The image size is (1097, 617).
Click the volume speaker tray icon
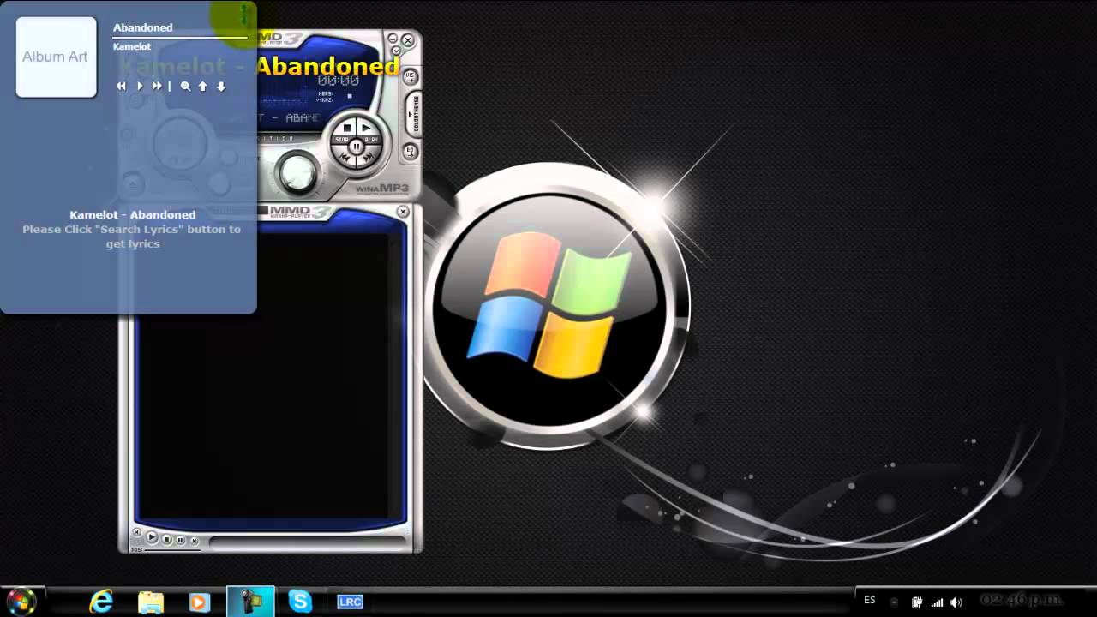(956, 602)
